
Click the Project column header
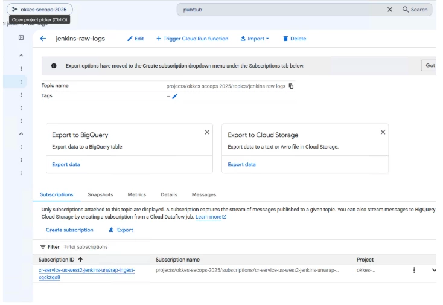click(x=365, y=260)
